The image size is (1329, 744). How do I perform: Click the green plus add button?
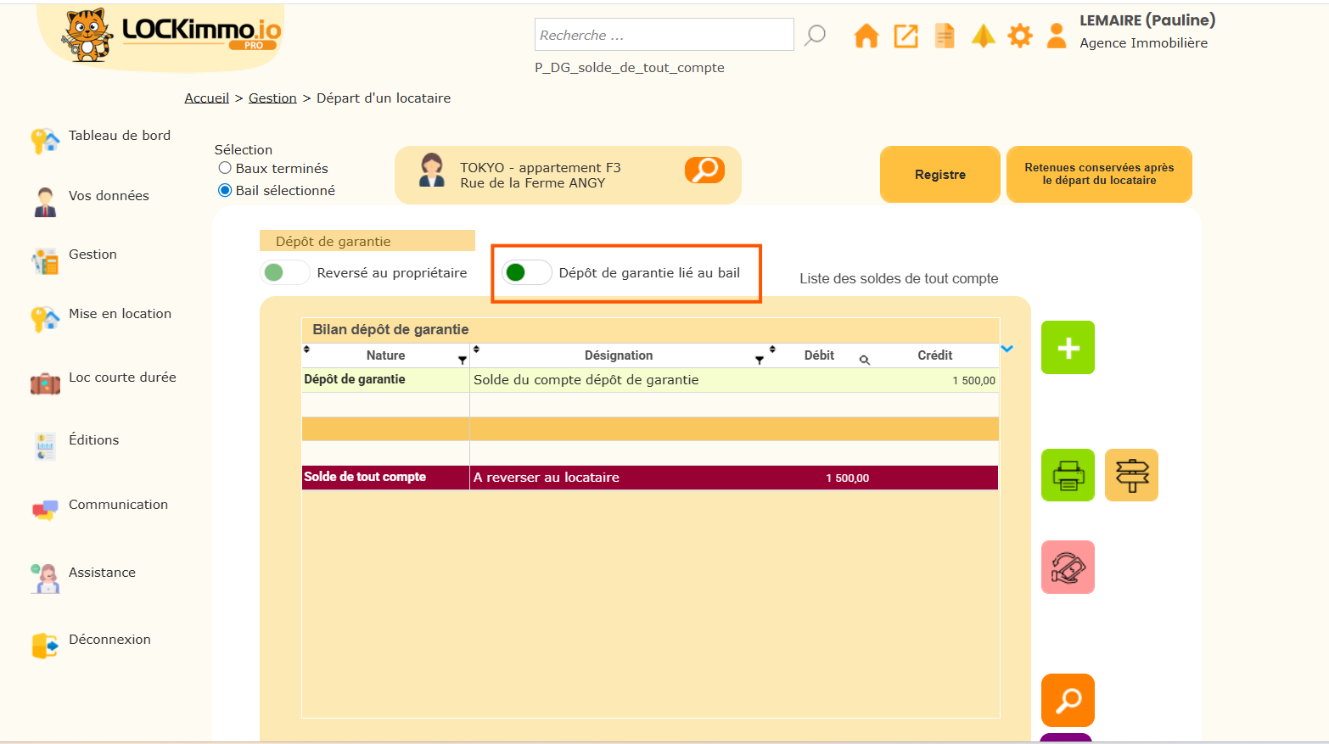pyautogui.click(x=1068, y=348)
